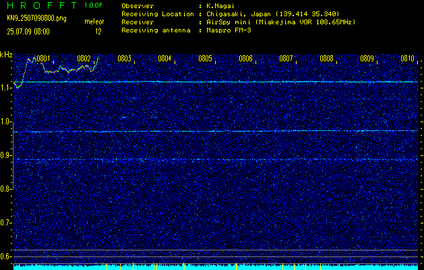
Task: Click the 0.8 frequency axis label
Action: click(5, 189)
